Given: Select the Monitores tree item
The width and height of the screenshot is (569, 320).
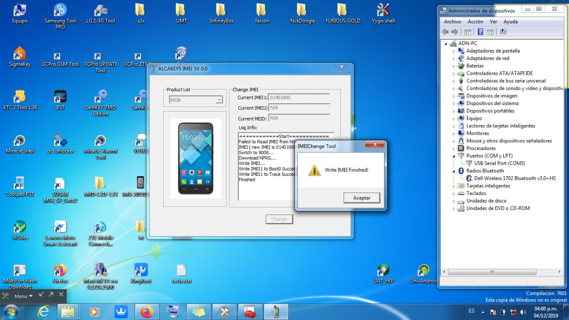Looking at the screenshot, I should [x=477, y=134].
